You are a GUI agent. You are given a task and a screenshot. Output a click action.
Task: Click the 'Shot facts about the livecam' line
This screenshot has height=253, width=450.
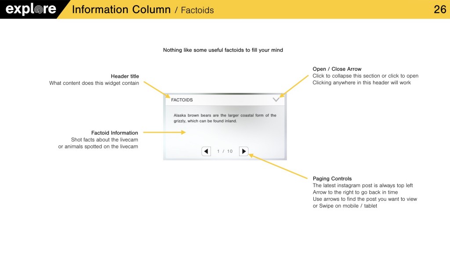tap(105, 140)
